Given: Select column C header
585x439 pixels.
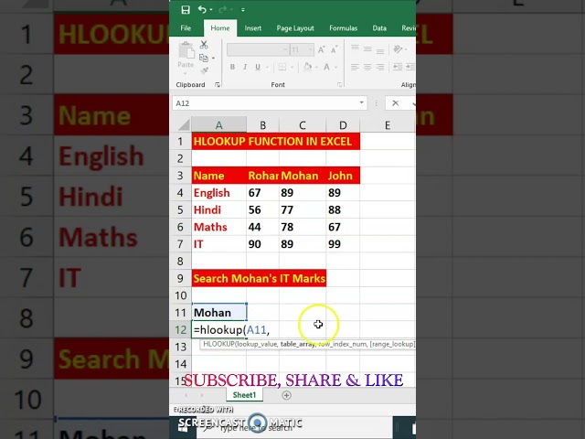Looking at the screenshot, I should (x=303, y=125).
